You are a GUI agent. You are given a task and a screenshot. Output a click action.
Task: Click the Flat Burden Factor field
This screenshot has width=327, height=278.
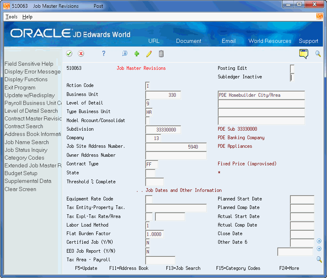[x=155, y=234]
